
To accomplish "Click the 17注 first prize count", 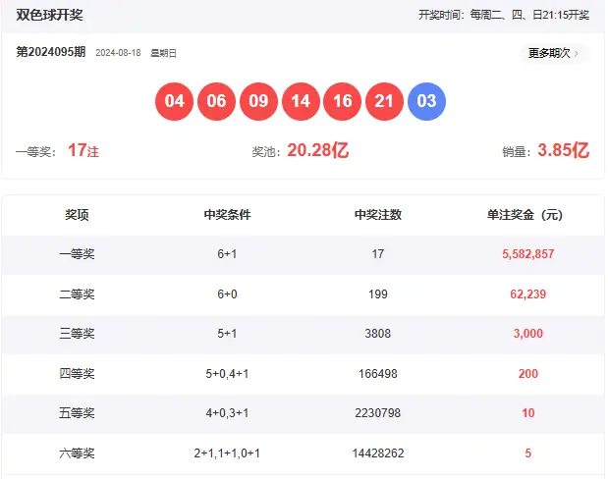I will 83,150.
